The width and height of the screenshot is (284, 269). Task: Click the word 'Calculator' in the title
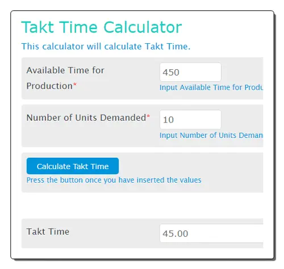[143, 27]
